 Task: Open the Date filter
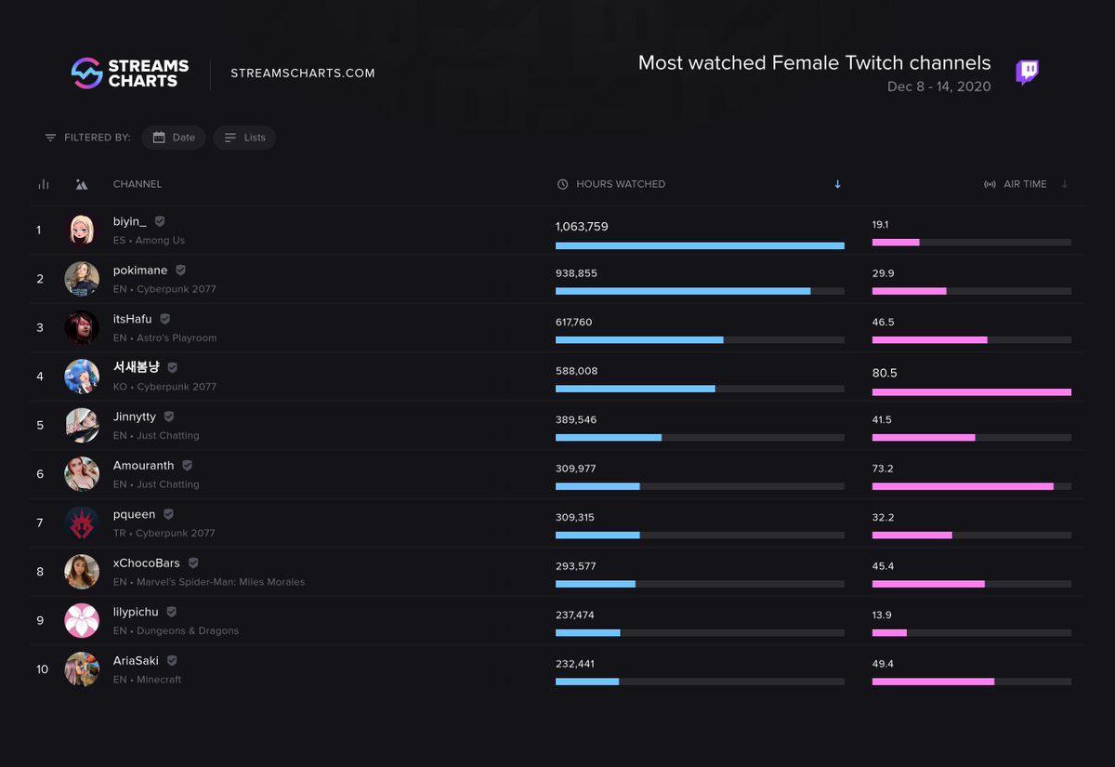[174, 137]
